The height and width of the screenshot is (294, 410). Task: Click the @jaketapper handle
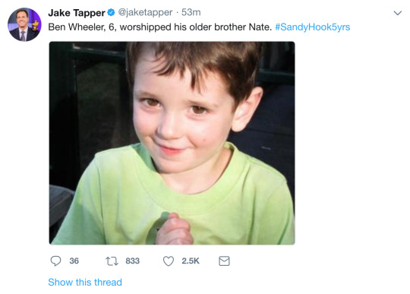point(145,12)
